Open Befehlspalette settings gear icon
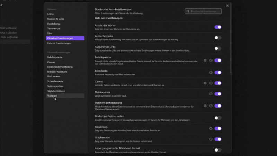 [205, 60]
